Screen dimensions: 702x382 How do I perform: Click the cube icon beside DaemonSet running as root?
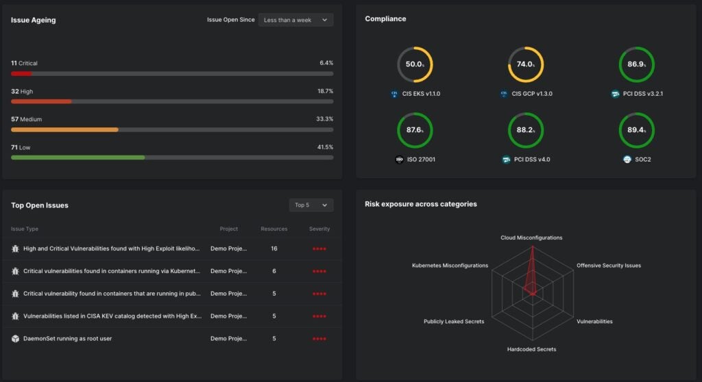point(15,338)
